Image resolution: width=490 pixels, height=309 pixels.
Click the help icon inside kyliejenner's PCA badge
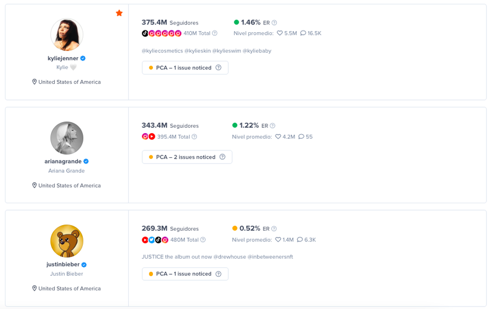(x=219, y=68)
